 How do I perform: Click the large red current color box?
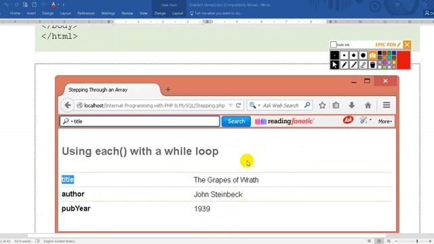coord(403,60)
